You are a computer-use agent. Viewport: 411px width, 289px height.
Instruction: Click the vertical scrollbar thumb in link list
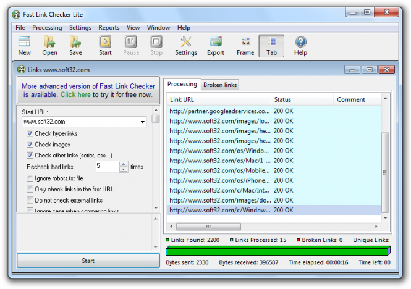[385, 173]
